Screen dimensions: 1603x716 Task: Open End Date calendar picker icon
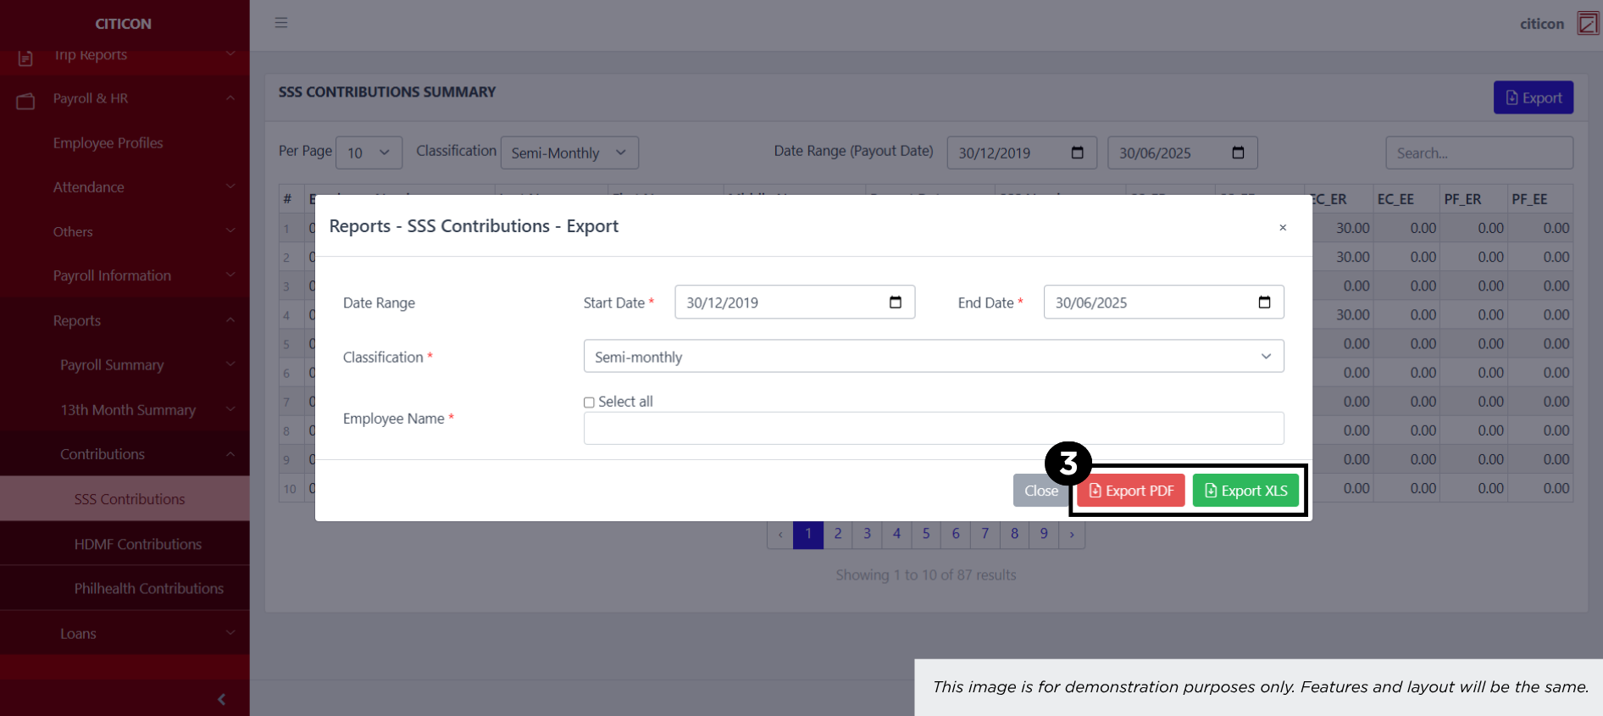(x=1264, y=302)
